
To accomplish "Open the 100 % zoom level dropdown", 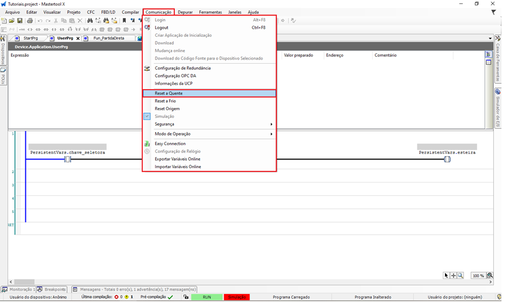I will click(x=478, y=276).
